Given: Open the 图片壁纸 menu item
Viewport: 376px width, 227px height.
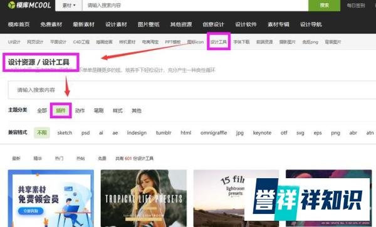Looking at the screenshot, I should click(149, 24).
